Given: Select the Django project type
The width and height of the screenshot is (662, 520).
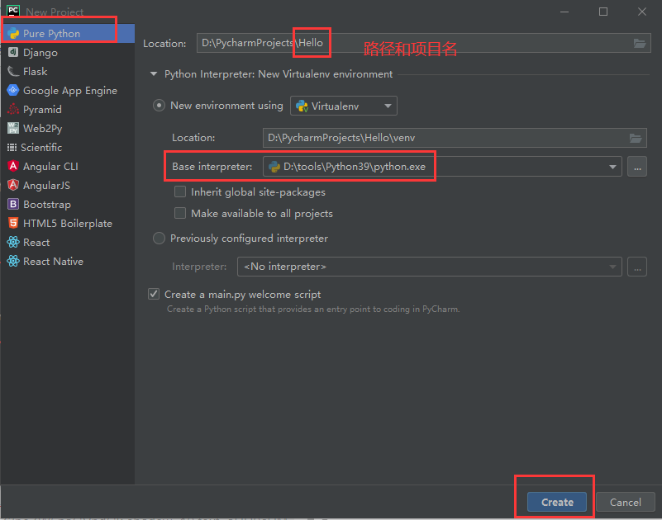Looking at the screenshot, I should click(68, 52).
